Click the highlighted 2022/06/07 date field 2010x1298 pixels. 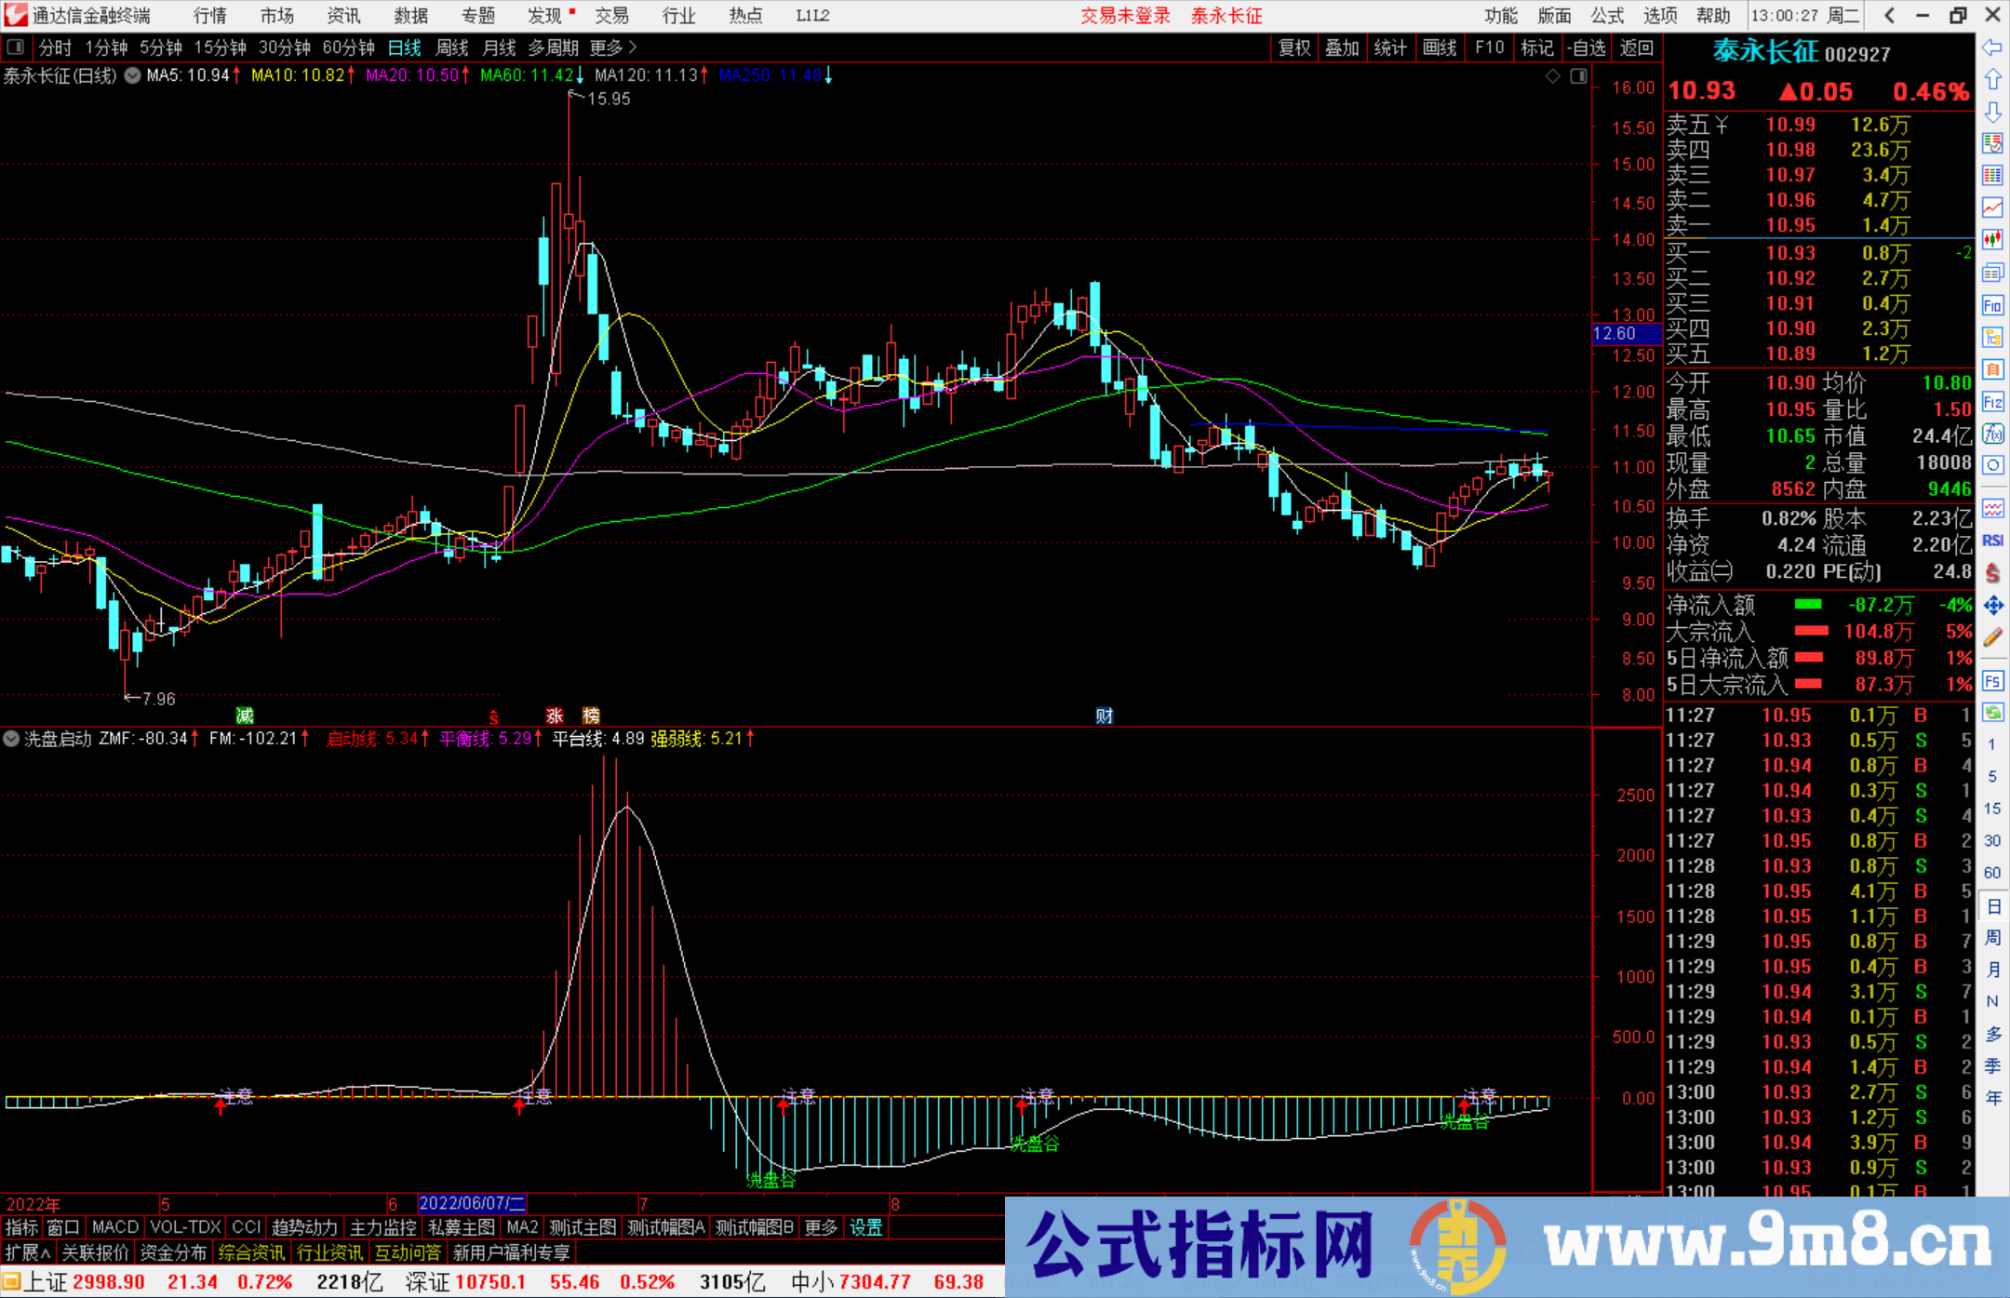[473, 1203]
